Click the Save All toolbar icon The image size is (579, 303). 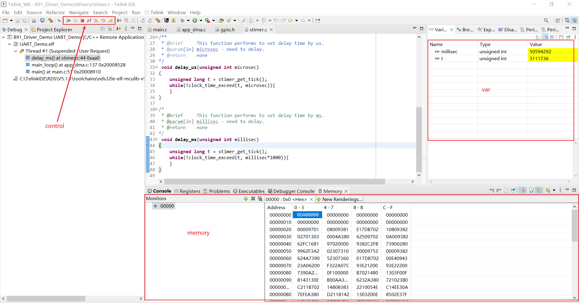point(25,20)
